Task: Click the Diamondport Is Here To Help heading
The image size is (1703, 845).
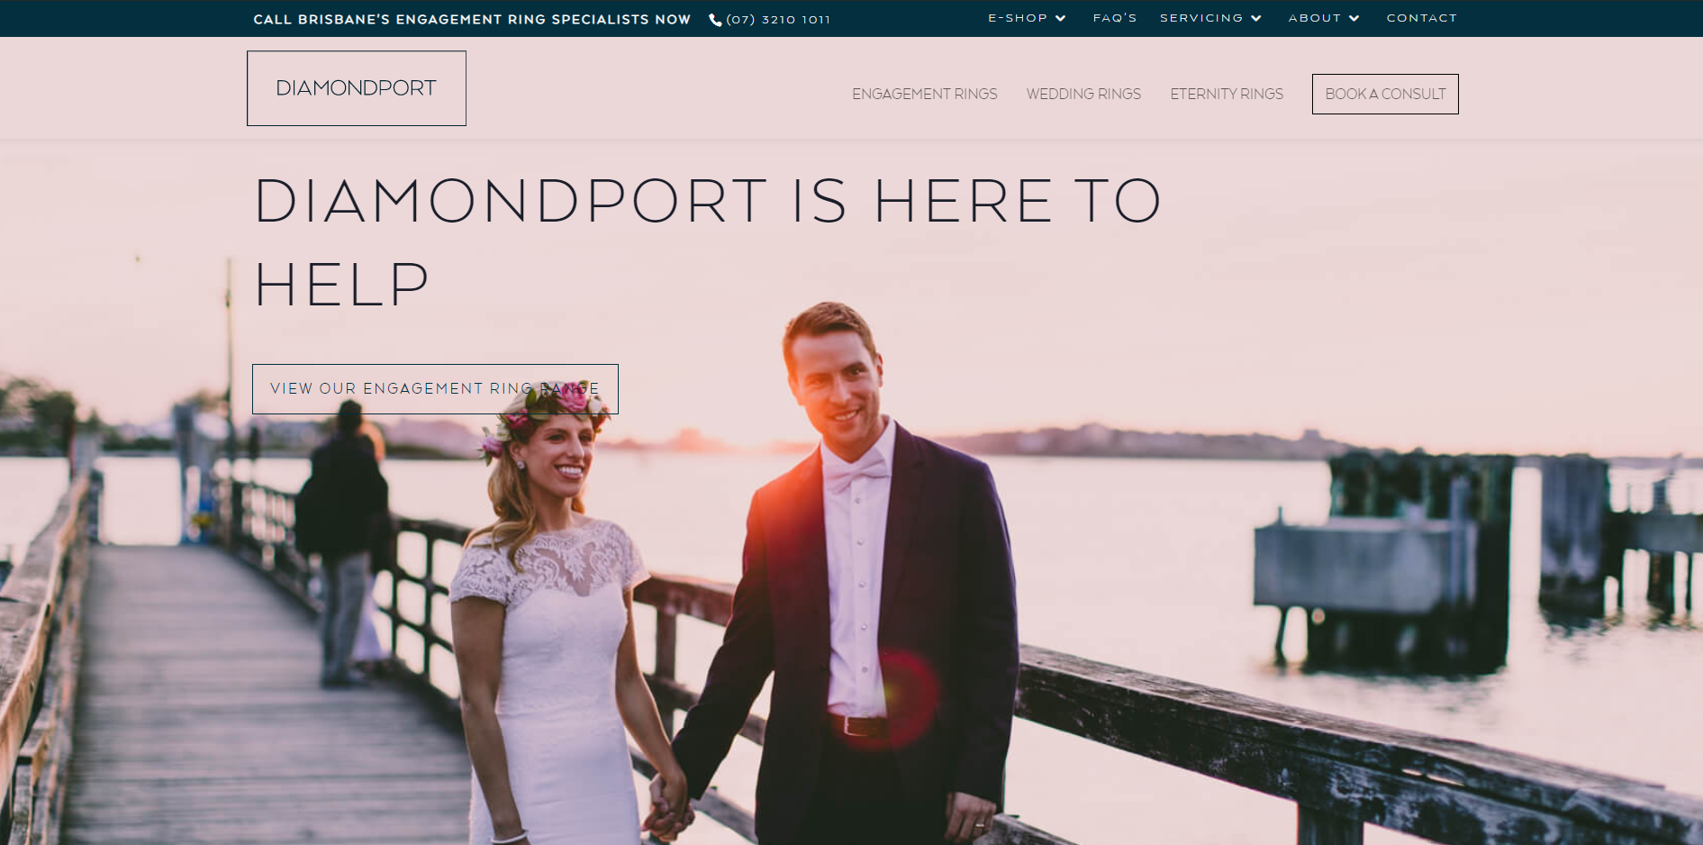Action: [708, 241]
